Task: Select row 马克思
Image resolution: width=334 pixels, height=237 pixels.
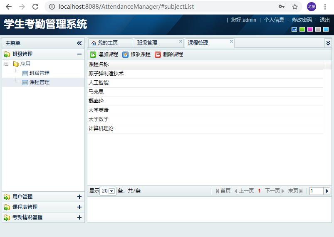Action: (205, 92)
